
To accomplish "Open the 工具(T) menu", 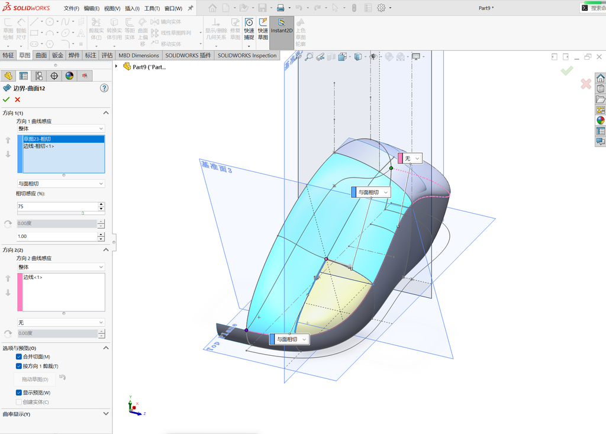I will (x=152, y=8).
